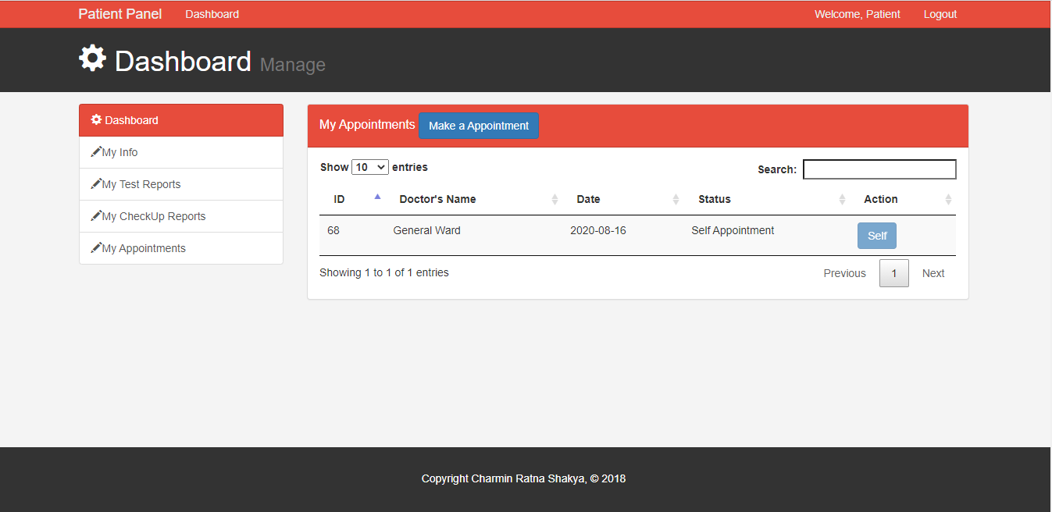Viewport: 1052px width, 512px height.
Task: Sort appointments by Status column
Action: [x=842, y=200]
